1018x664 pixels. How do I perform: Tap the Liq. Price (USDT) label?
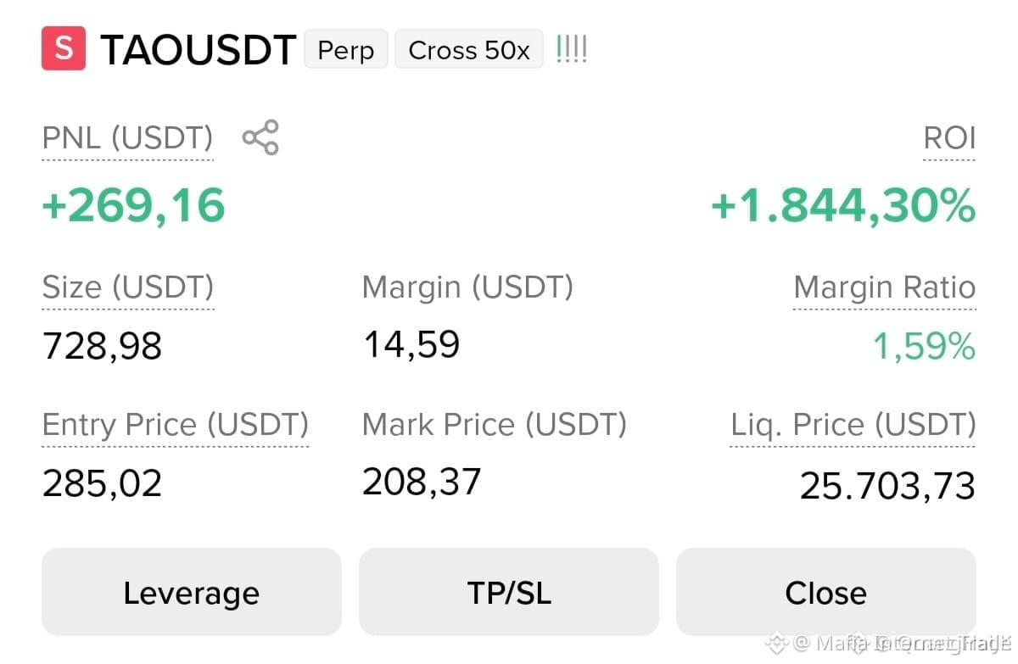coord(853,424)
